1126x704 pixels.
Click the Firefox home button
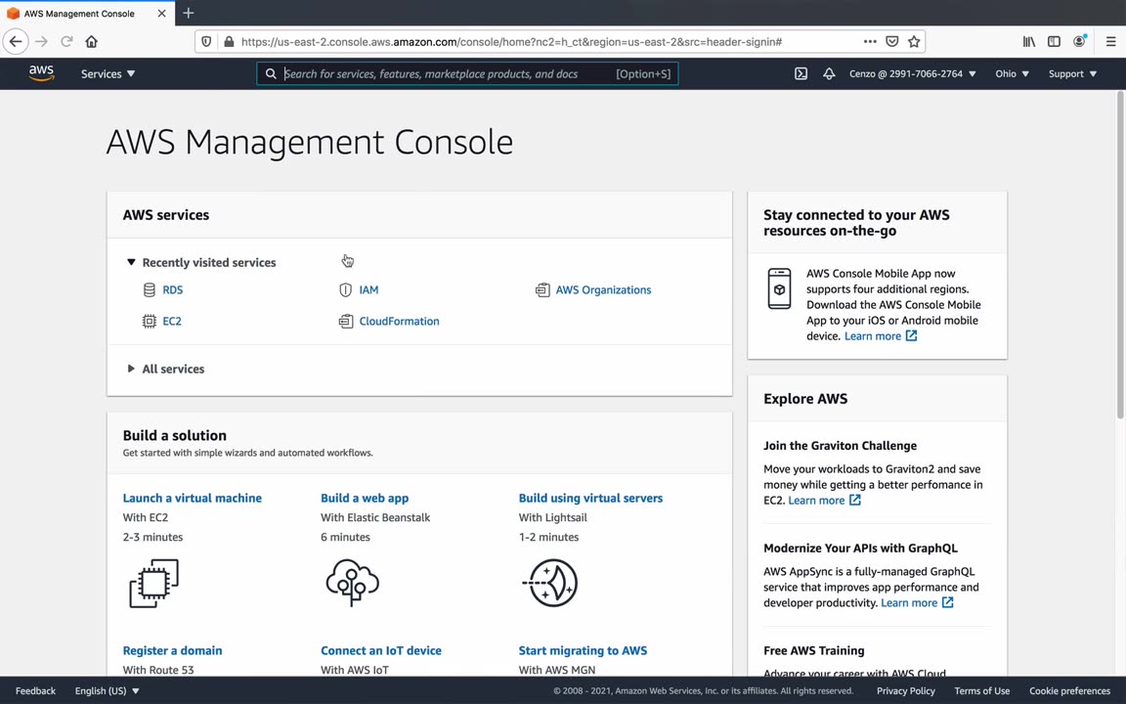tap(92, 42)
